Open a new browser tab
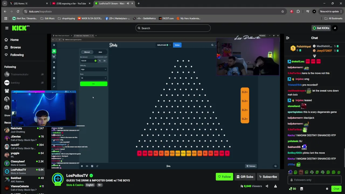Screen dimensions: 345x194 (139, 4)
